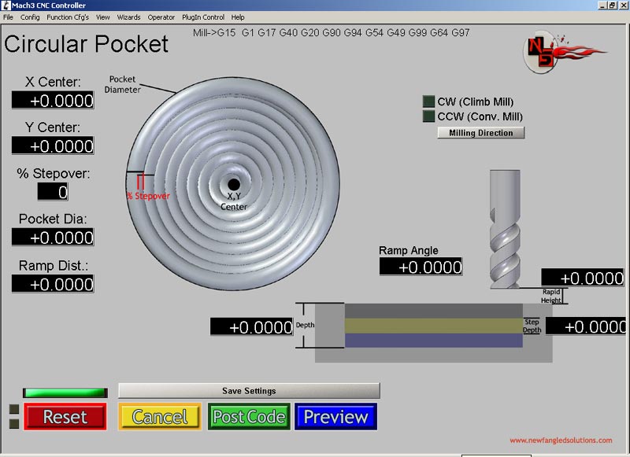Click the Milling Direction button
The height and width of the screenshot is (457, 630).
coord(481,133)
